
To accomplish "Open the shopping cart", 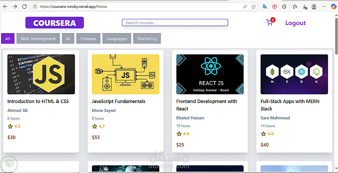I will [270, 23].
